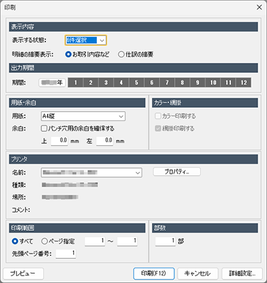Screen dimensions: 267x283
Task: Select month 9 in 出力期間
Action: click(x=198, y=82)
